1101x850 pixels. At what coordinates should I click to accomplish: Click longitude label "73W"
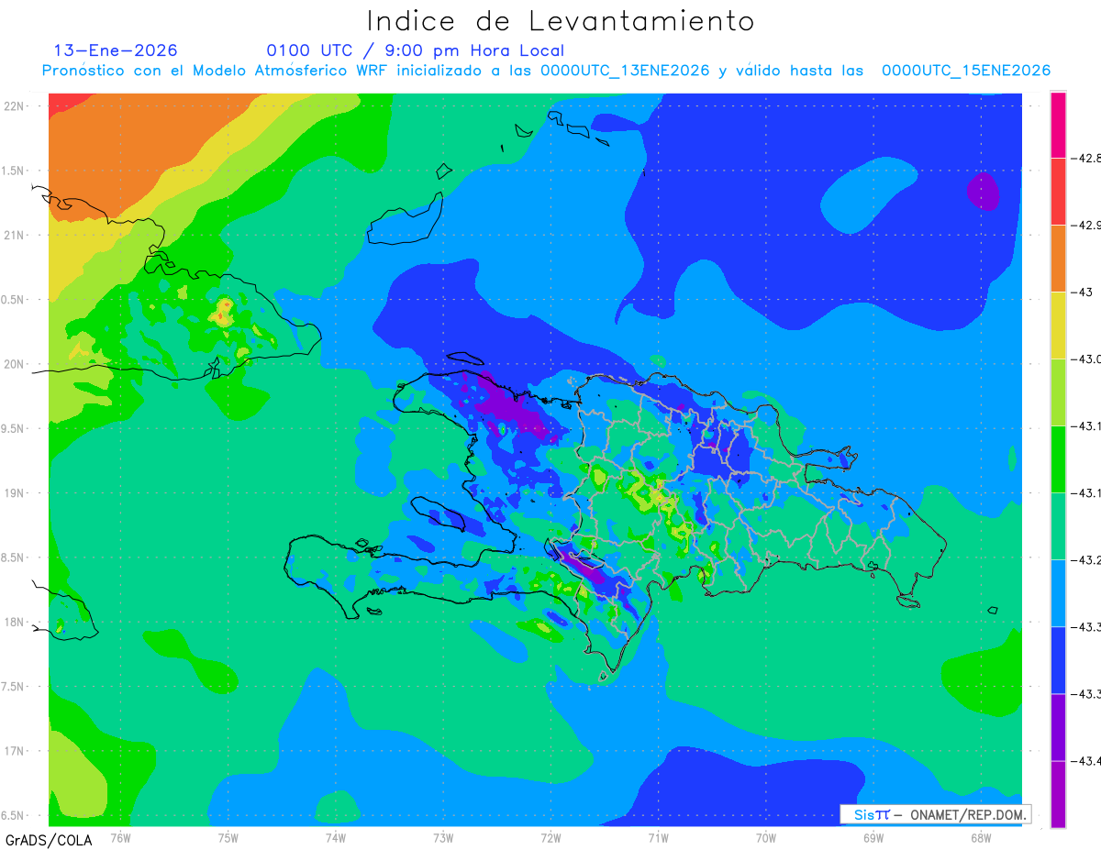tap(443, 837)
